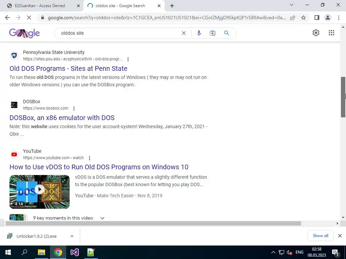This screenshot has width=346, height=259.
Task: Open Chrome's three-dot menu
Action: point(339,18)
